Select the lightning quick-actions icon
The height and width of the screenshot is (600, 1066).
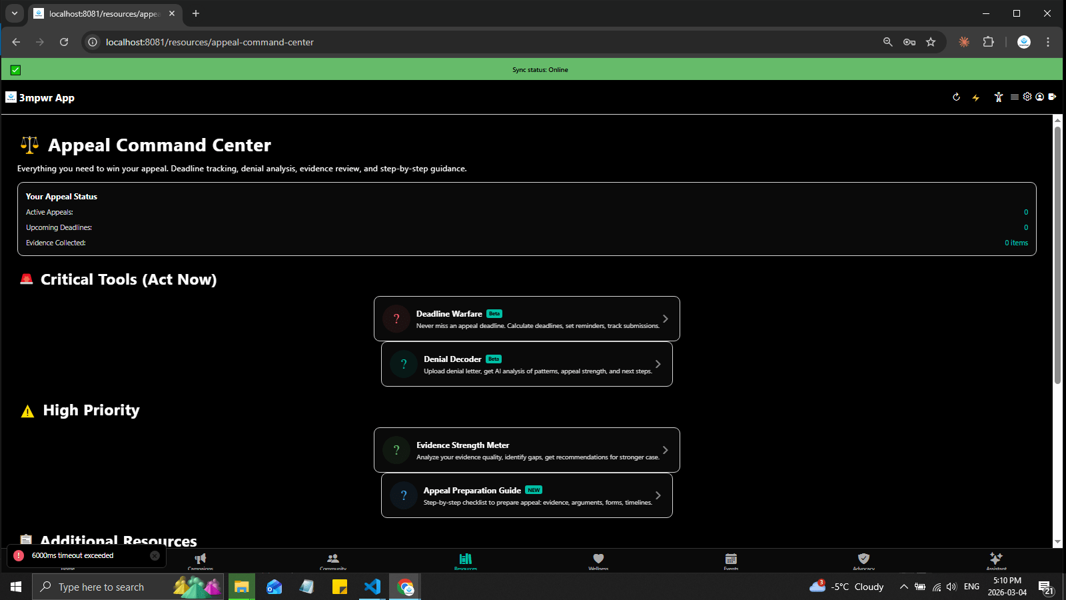976,97
